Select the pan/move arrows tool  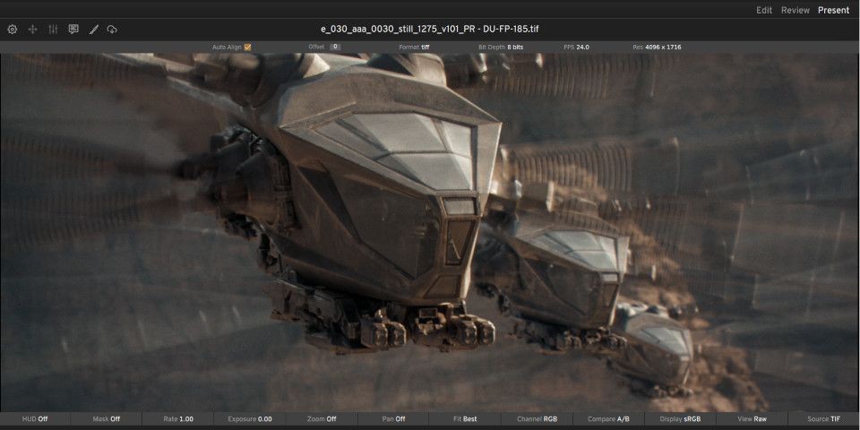pos(33,30)
